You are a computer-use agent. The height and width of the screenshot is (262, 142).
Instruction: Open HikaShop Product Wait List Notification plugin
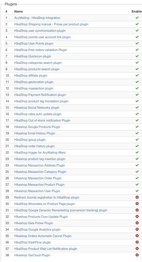(x=46, y=248)
